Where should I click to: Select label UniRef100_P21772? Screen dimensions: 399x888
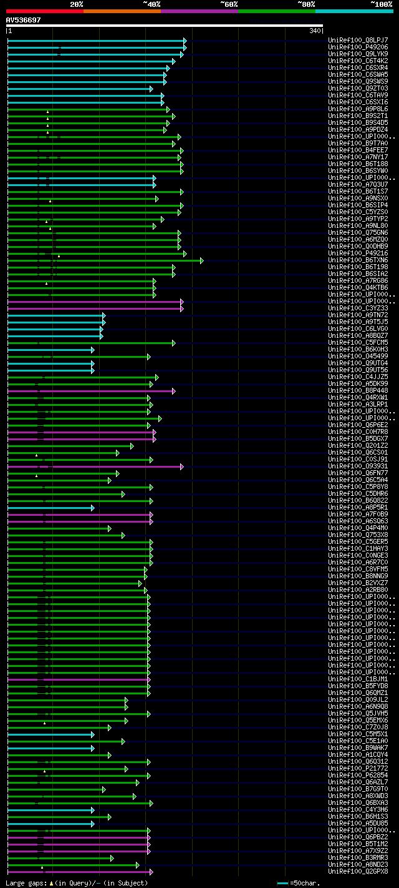coord(358,768)
